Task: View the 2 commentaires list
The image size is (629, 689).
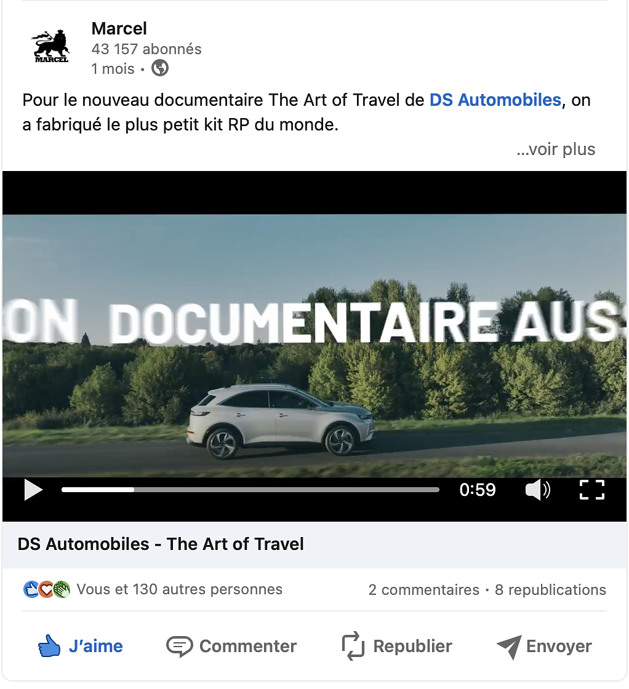Action: pyautogui.click(x=423, y=590)
